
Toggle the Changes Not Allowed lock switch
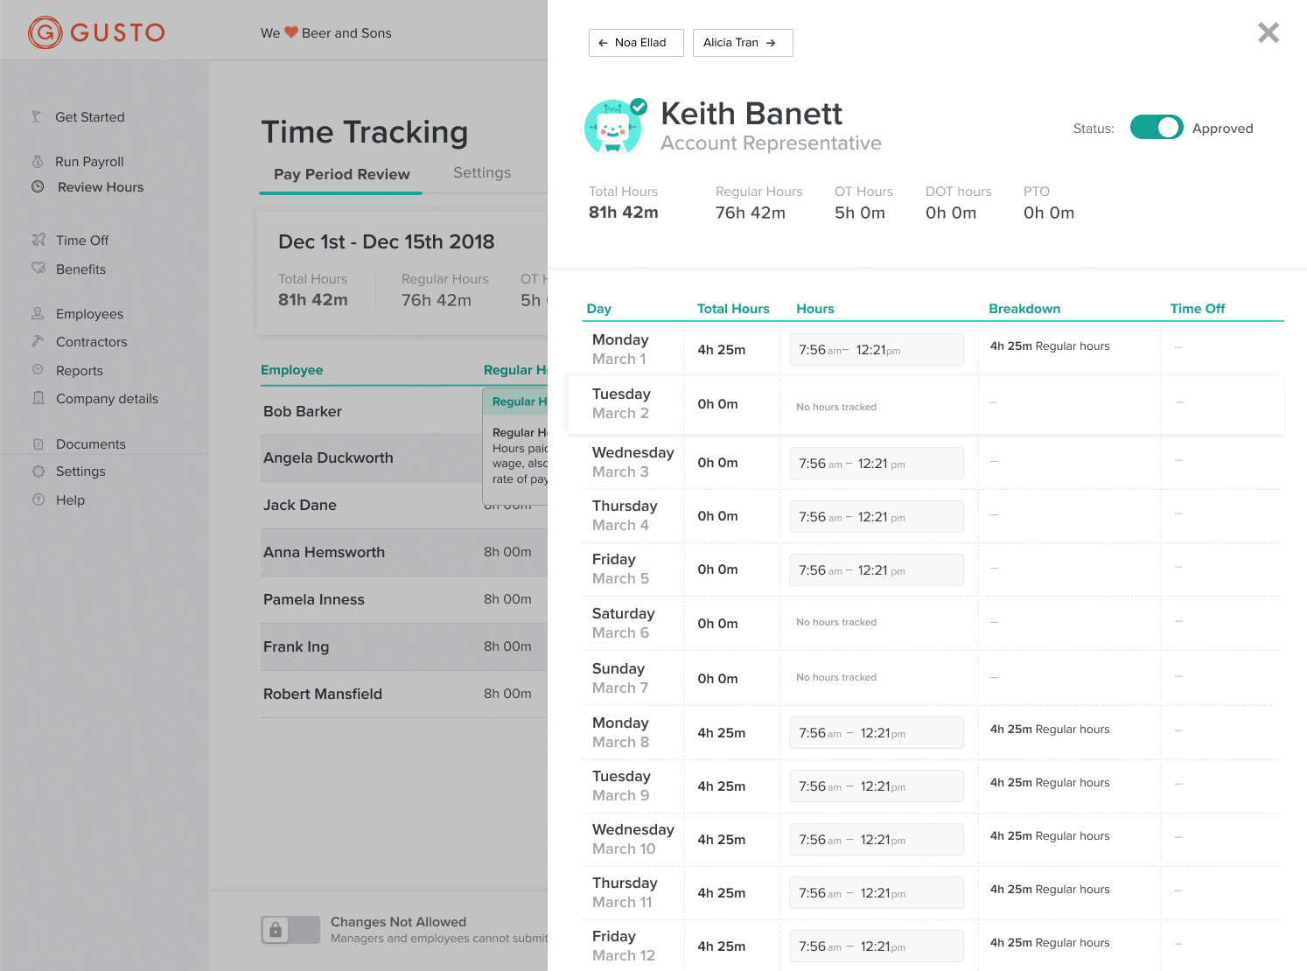point(290,929)
